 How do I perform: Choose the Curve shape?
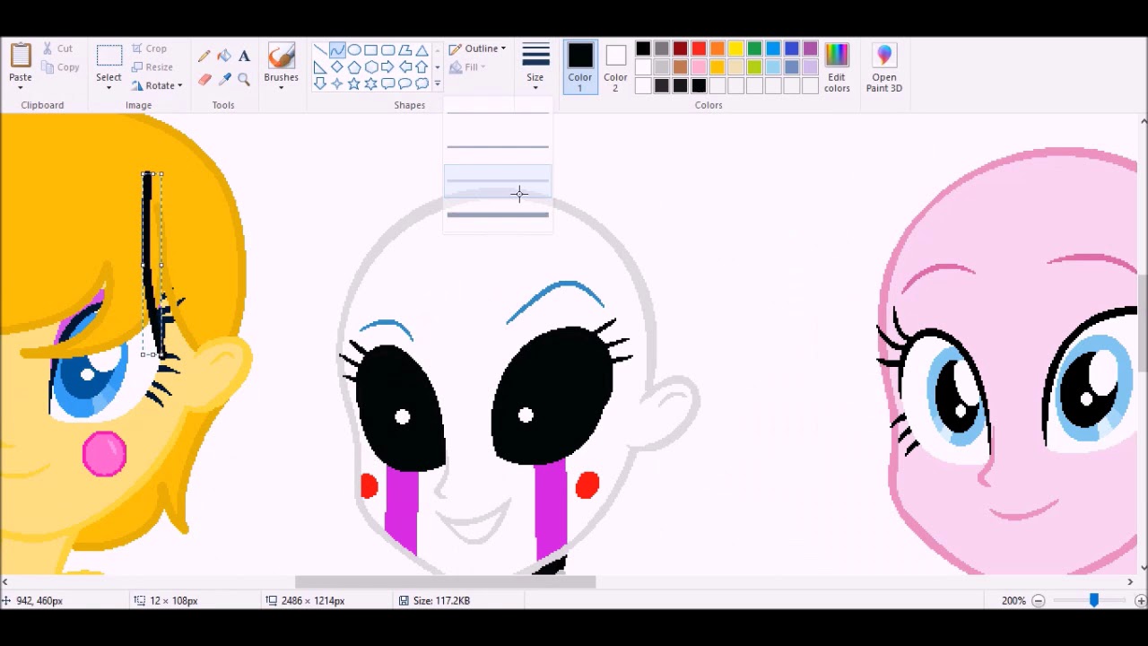337,50
